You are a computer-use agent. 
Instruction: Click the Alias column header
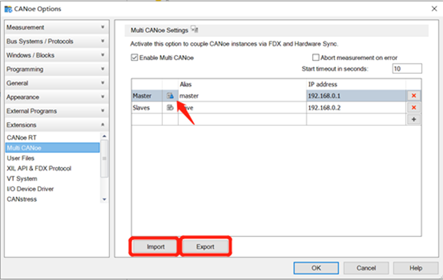coord(242,84)
